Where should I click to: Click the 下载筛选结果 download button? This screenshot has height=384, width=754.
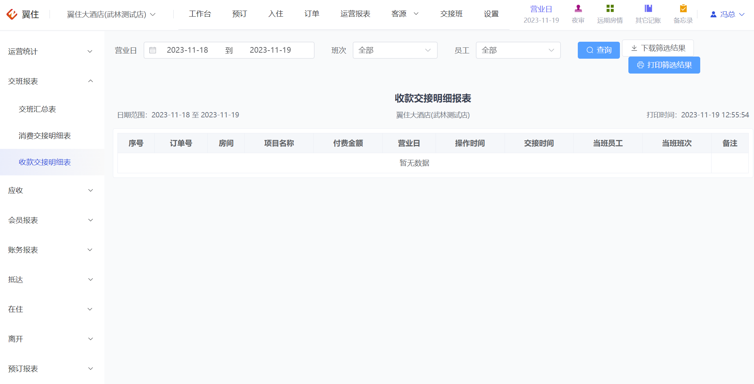pyautogui.click(x=658, y=48)
